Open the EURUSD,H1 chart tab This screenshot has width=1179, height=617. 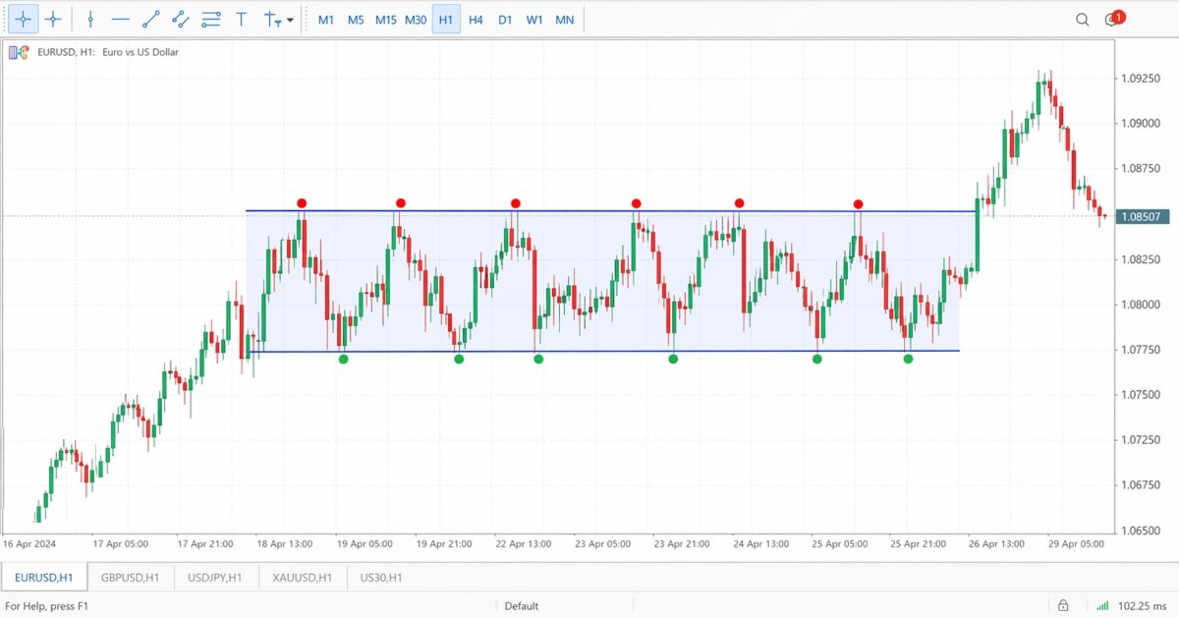[44, 578]
